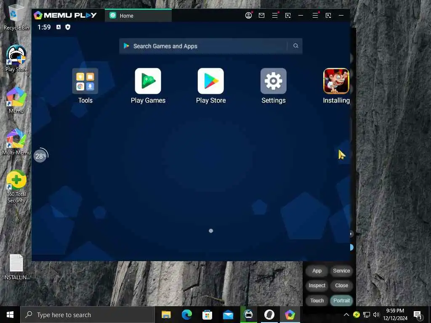Tap the Installing game icon
431x323 pixels.
[x=336, y=81]
